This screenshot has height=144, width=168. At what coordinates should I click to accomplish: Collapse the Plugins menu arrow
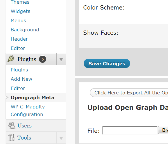pos(61,59)
